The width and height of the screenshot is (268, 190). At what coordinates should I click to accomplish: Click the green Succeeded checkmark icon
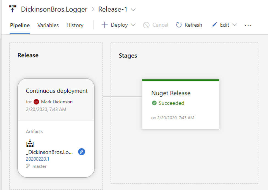pyautogui.click(x=154, y=103)
